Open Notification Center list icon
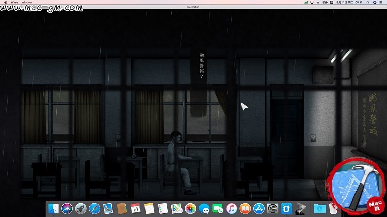387x217 pixels. (381, 2)
